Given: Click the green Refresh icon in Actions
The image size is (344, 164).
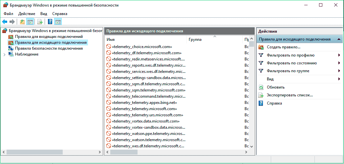Looking at the screenshot, I should coord(261,87).
